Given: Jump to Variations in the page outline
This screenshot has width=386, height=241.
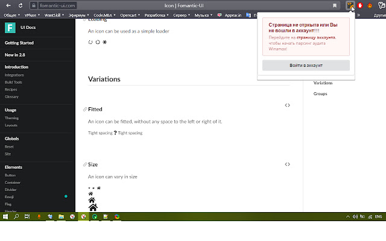Looking at the screenshot, I should click(323, 83).
